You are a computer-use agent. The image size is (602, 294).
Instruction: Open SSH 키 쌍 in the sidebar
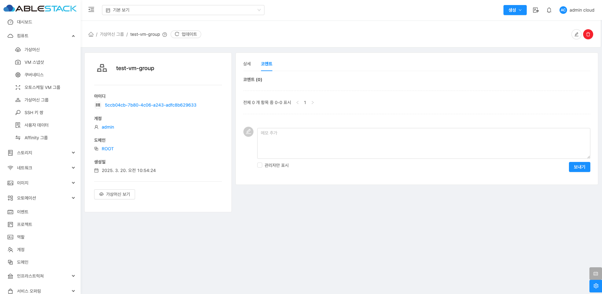40,113
